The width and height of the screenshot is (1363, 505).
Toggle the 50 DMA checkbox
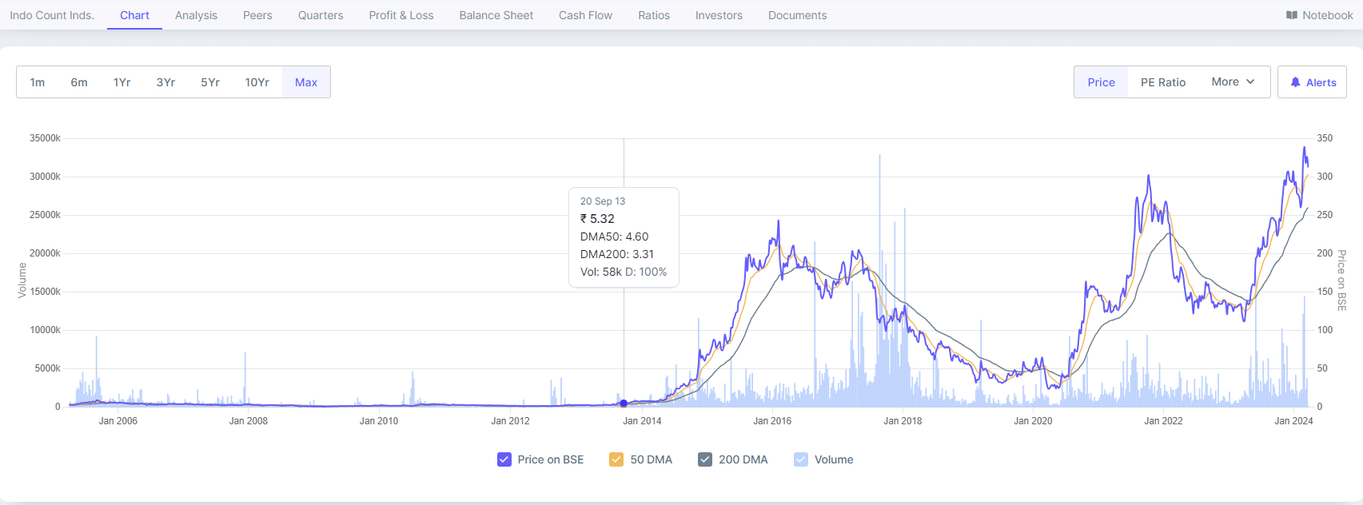(x=616, y=459)
